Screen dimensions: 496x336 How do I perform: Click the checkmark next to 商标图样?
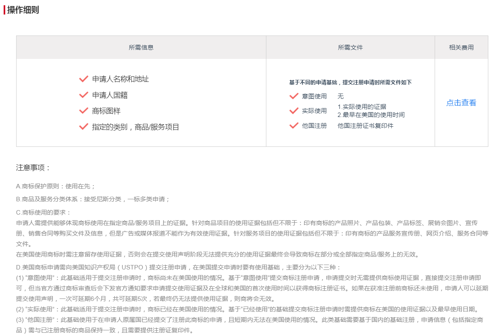point(84,111)
